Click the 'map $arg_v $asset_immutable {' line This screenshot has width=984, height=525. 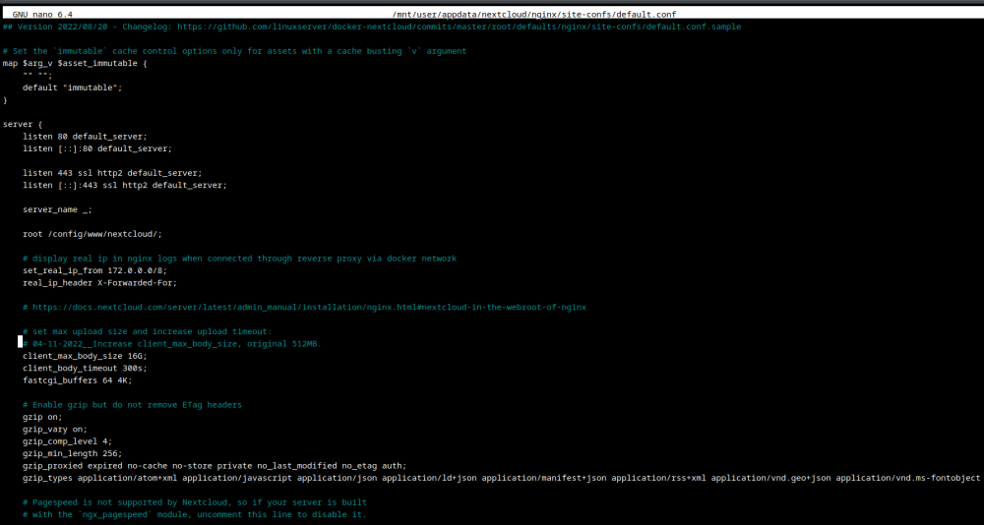[x=75, y=63]
